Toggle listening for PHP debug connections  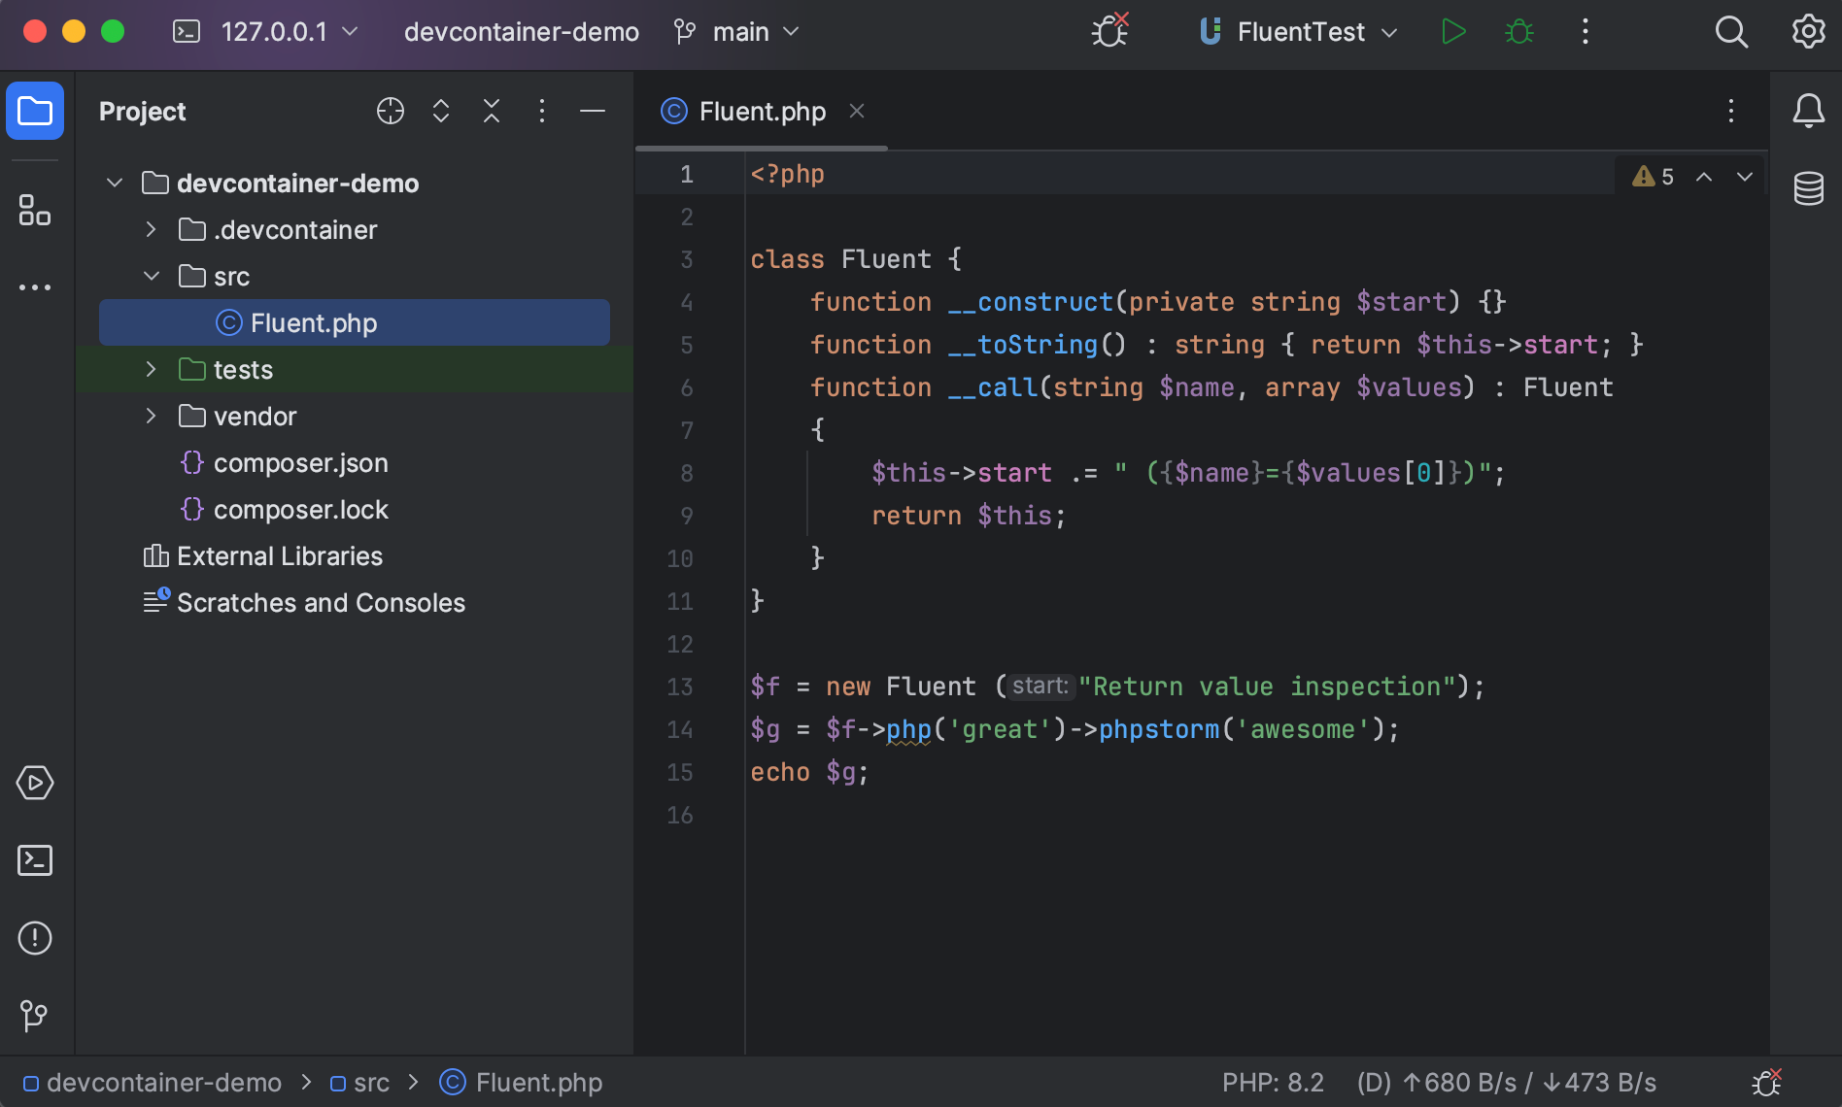1109,31
